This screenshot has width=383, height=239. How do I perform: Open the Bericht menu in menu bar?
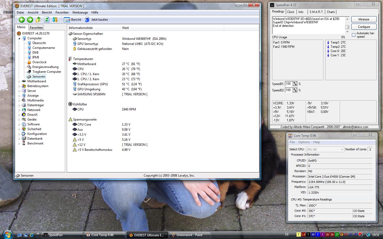47,12
